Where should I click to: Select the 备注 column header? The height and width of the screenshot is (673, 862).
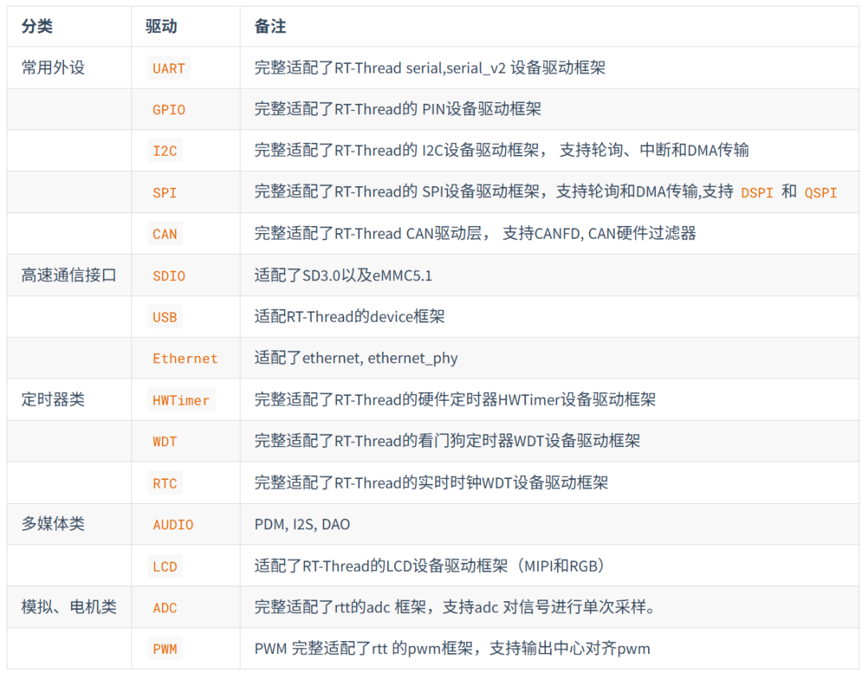tap(270, 26)
